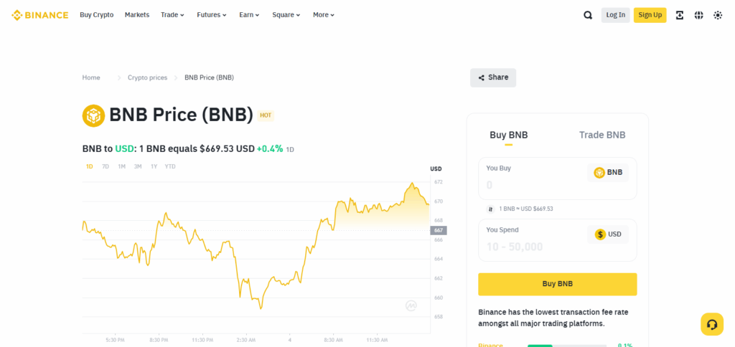Click the swap rate arrows icon
Viewport: 735px width, 347px height.
click(x=491, y=209)
